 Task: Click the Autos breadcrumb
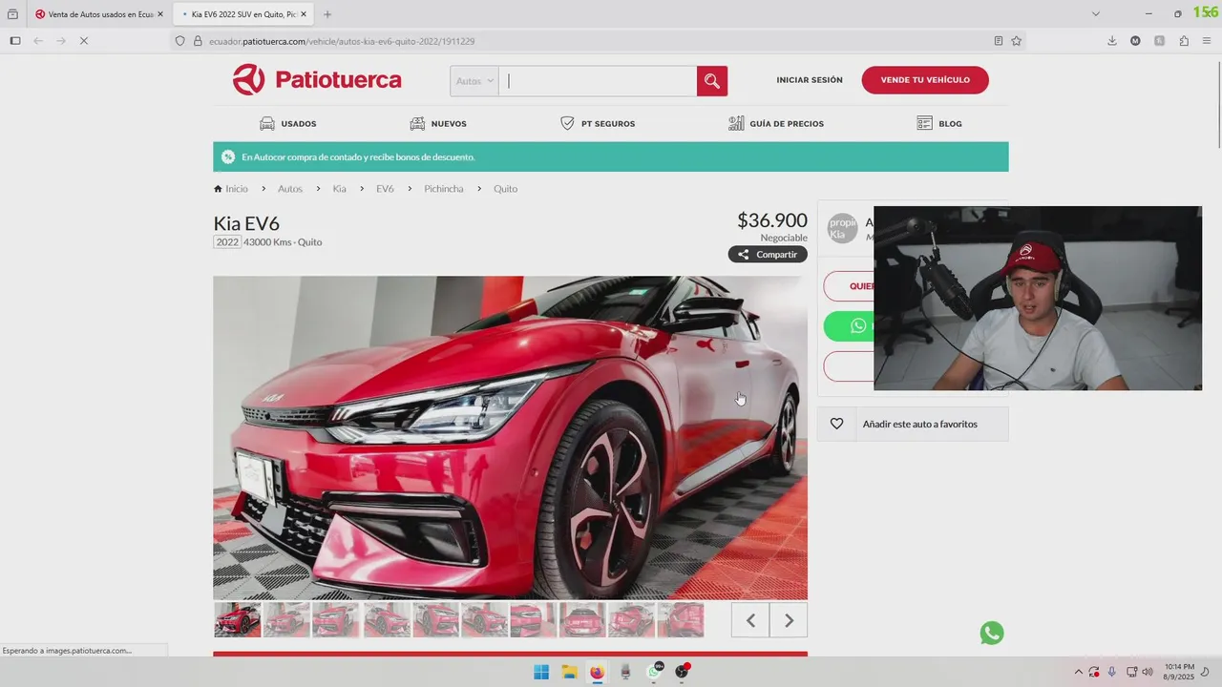coord(290,189)
